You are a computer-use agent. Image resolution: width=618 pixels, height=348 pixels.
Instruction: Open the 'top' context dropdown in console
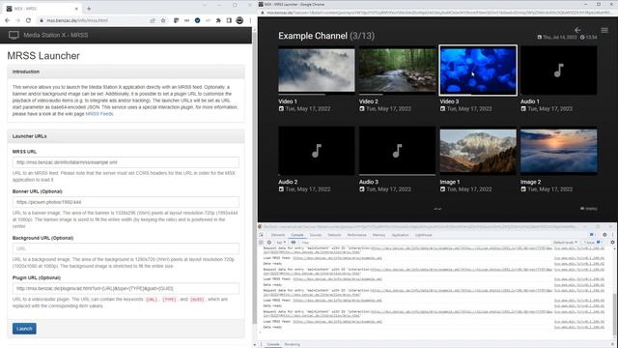click(281, 243)
